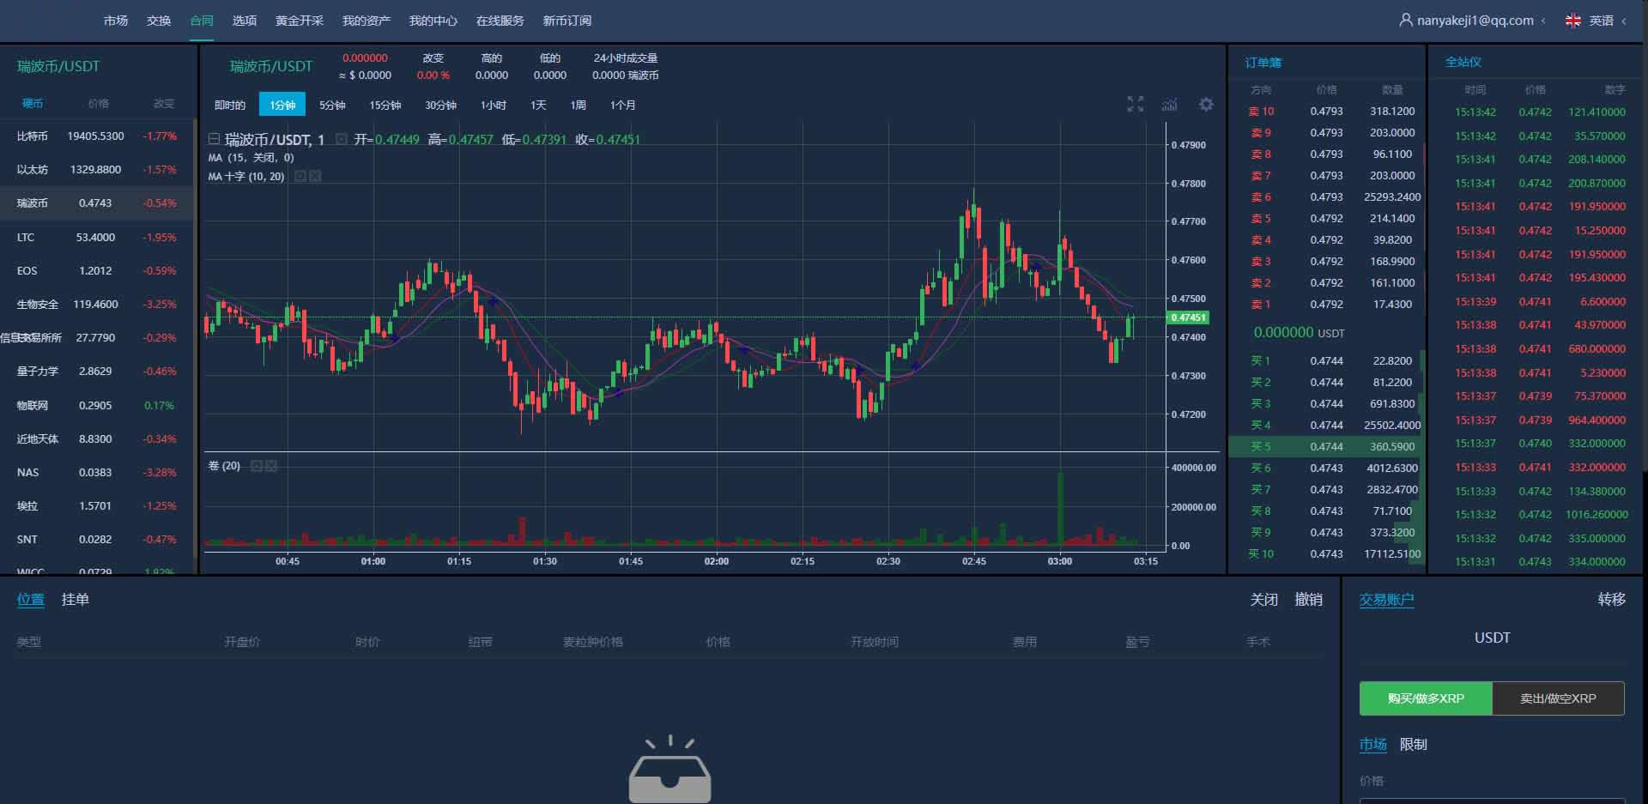Click the user profile icon beside nanyakeji1@qq.com
This screenshot has height=804, width=1648.
tap(1405, 20)
